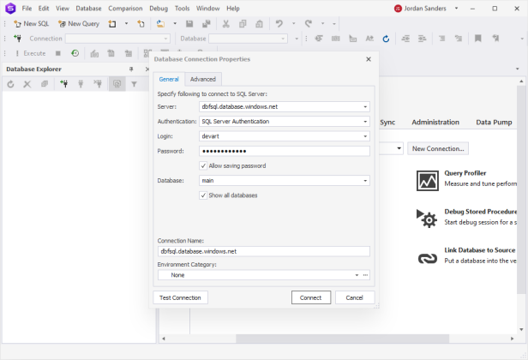Switch to the Advanced tab
This screenshot has height=360, width=528.
click(x=203, y=79)
